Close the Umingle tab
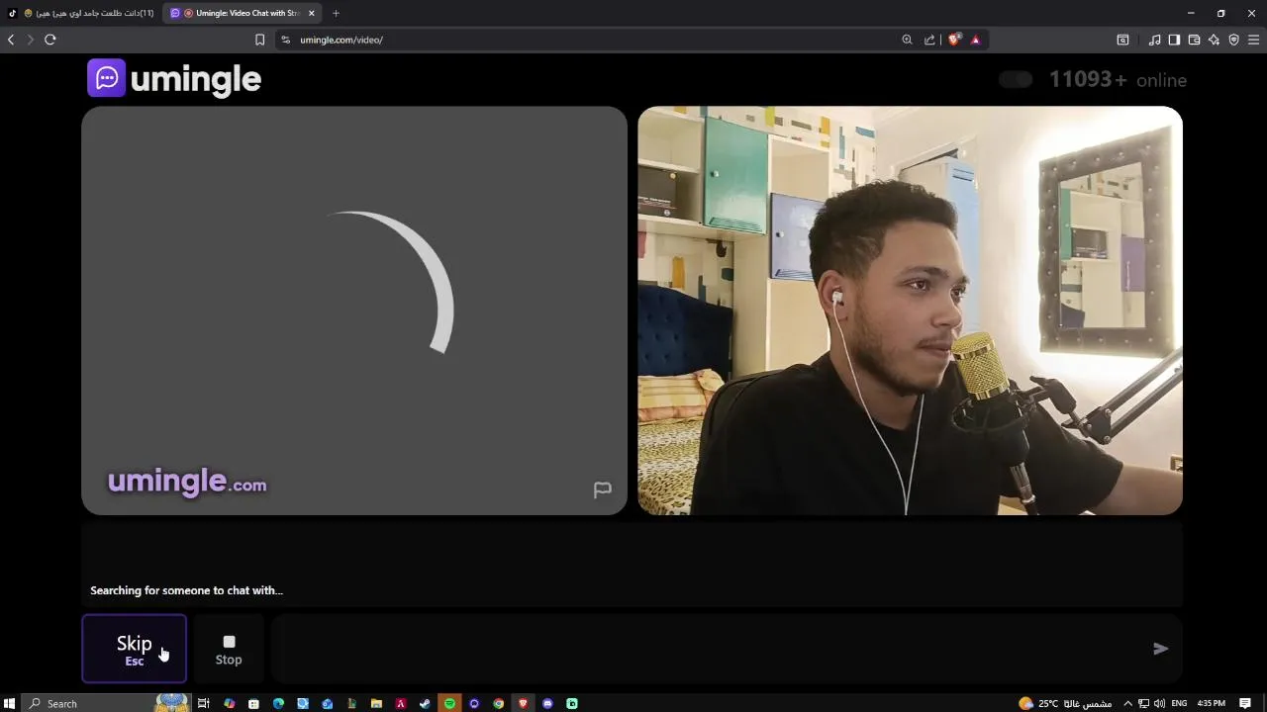The image size is (1267, 712). [x=311, y=13]
